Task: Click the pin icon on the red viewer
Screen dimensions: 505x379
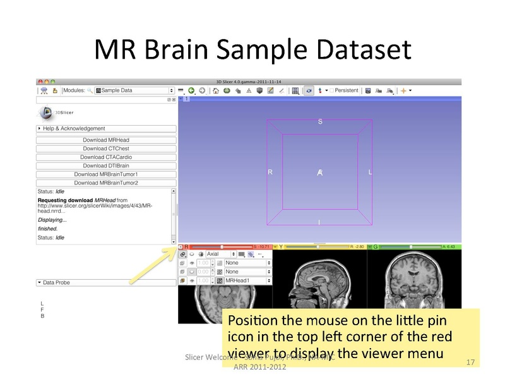Action: (181, 247)
